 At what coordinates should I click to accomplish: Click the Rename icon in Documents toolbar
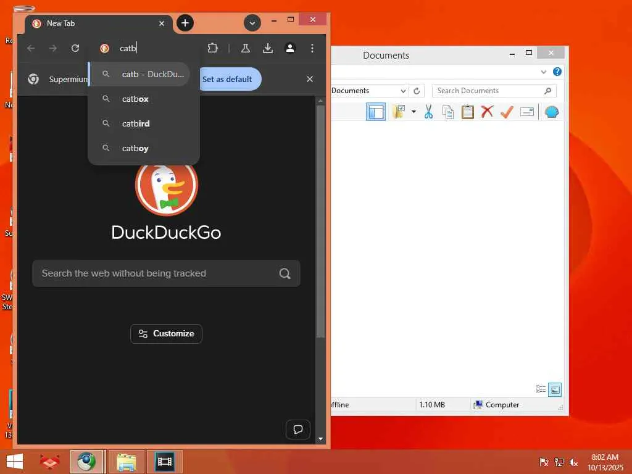[527, 112]
